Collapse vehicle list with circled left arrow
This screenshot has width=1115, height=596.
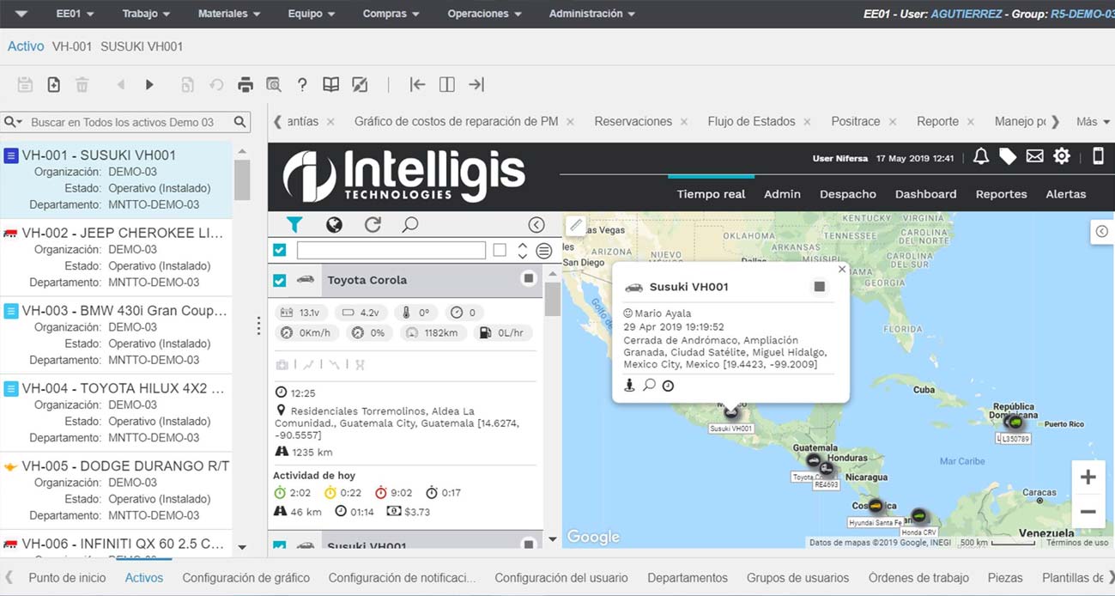536,225
